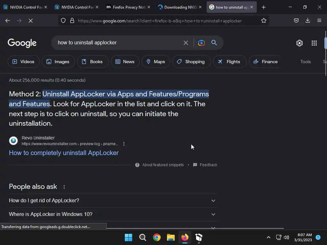Click inside the Google search field
The width and height of the screenshot is (327, 245).
coord(119,43)
